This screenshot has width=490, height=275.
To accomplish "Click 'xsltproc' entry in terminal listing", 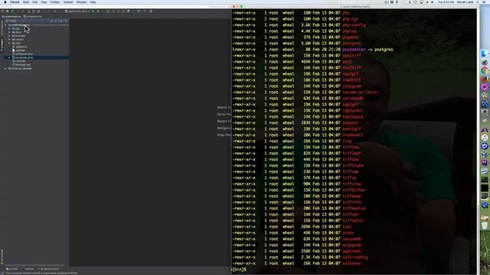I will (x=351, y=263).
